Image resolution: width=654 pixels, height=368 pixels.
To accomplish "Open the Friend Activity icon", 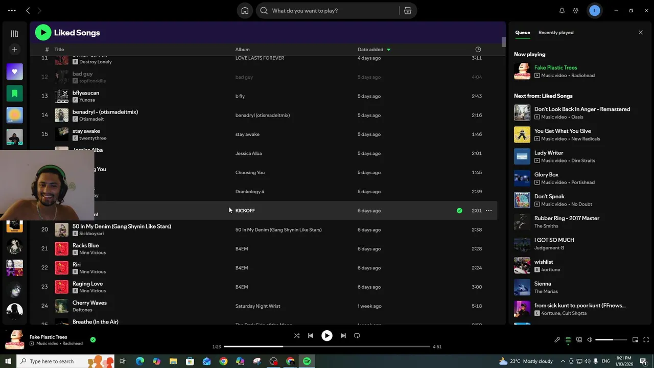I will click(x=576, y=10).
